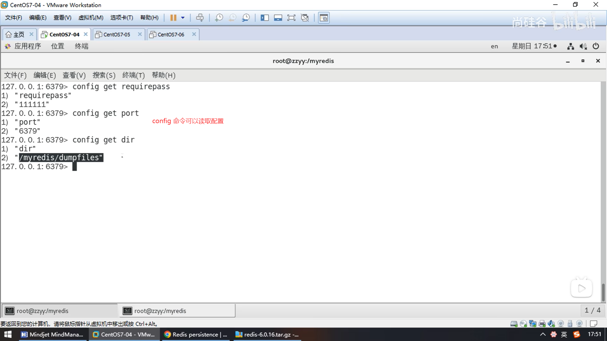Click the Send Ctrl+Alt+Del toolbar icon

pos(200,18)
